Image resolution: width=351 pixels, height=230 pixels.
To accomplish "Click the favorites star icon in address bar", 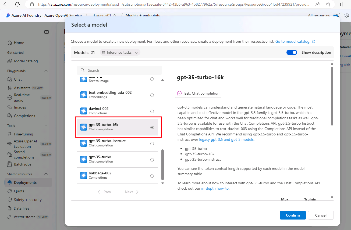I will [x=328, y=4].
